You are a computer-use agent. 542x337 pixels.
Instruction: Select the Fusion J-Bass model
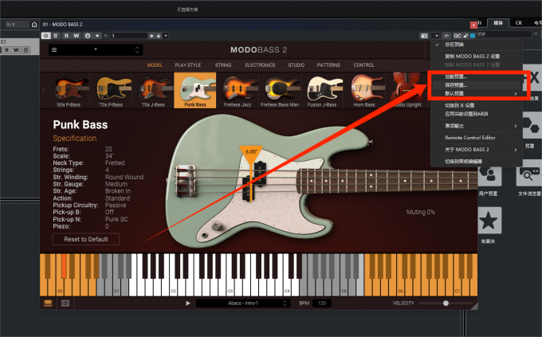322,91
